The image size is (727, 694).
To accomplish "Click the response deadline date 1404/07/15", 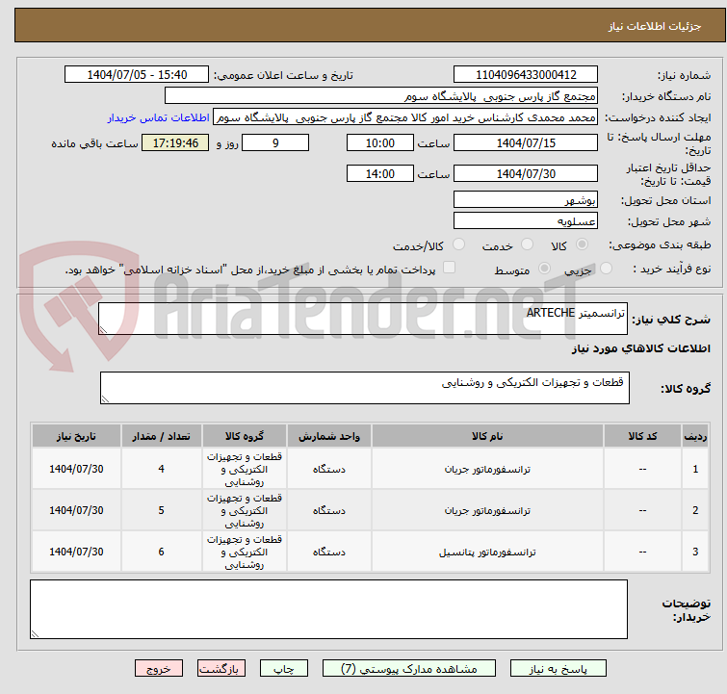I will pos(526,142).
